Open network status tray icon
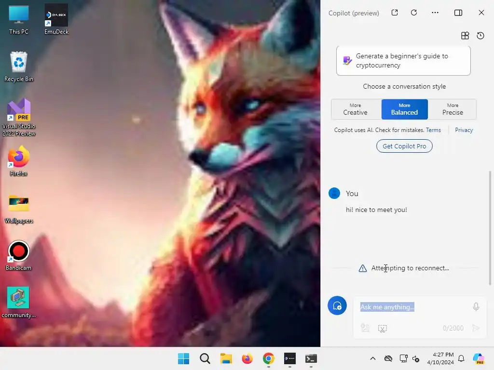This screenshot has width=494, height=370. (403, 358)
